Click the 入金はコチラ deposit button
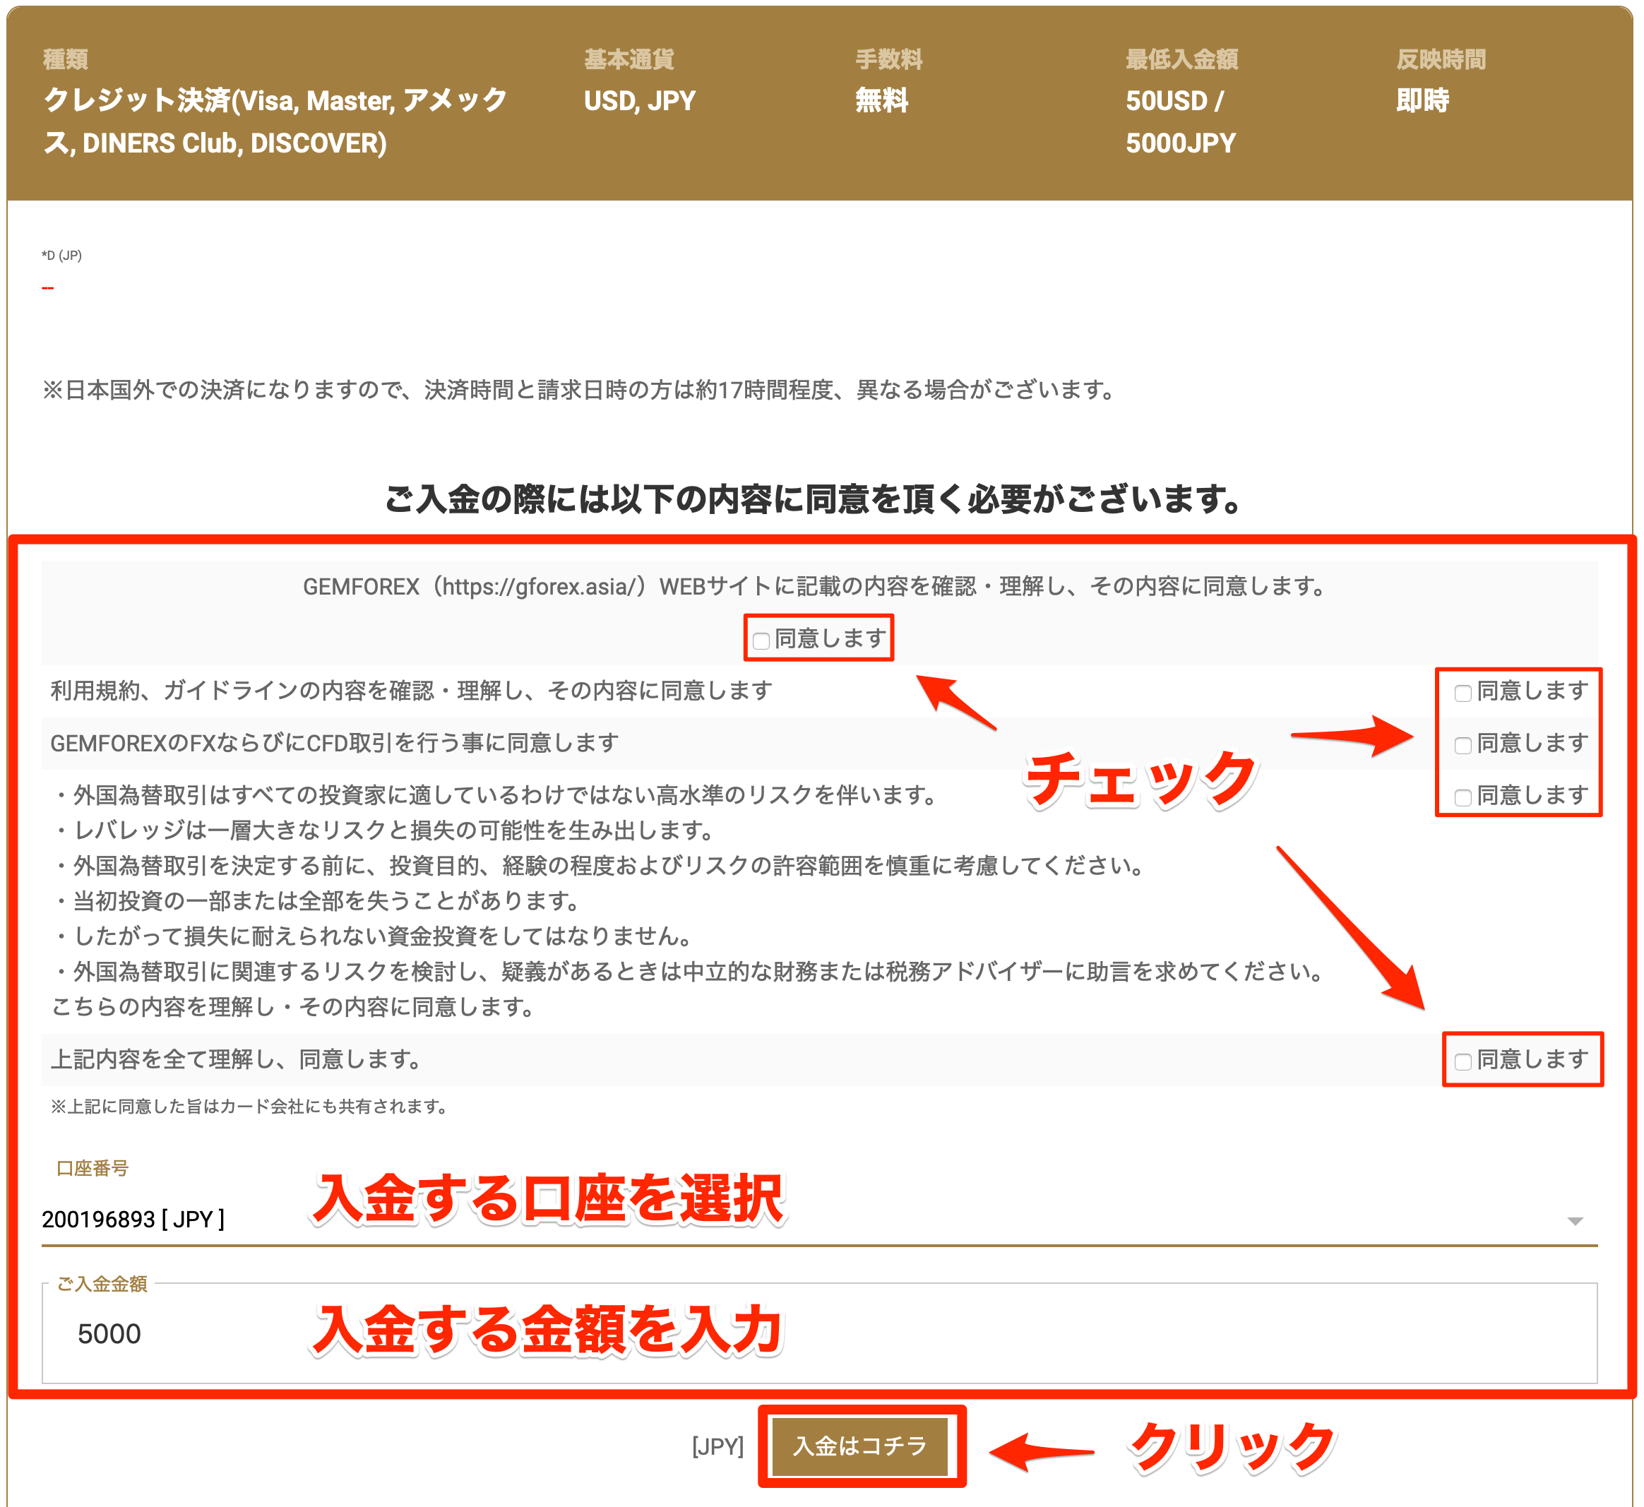This screenshot has width=1644, height=1507. coord(860,1447)
